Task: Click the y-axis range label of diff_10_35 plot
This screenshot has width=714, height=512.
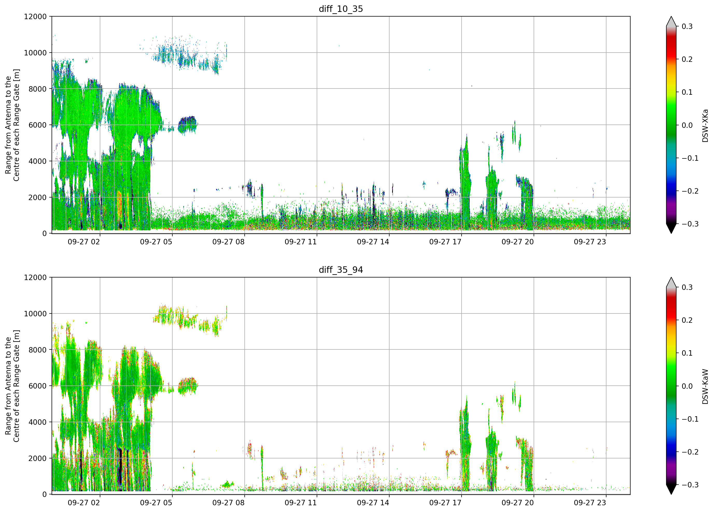Action: tap(12, 125)
